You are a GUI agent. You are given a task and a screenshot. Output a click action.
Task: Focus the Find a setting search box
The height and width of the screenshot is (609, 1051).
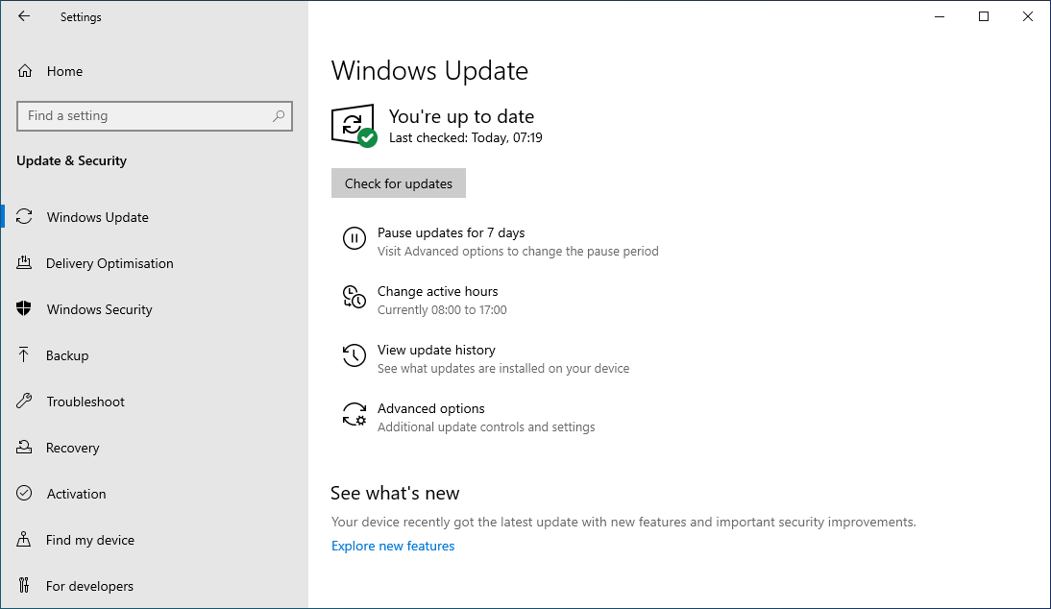pyautogui.click(x=154, y=116)
